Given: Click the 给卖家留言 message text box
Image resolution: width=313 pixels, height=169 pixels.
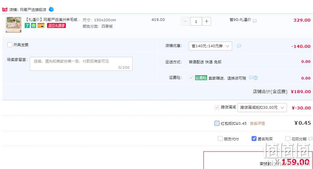Looking at the screenshot, I should click(x=81, y=64).
